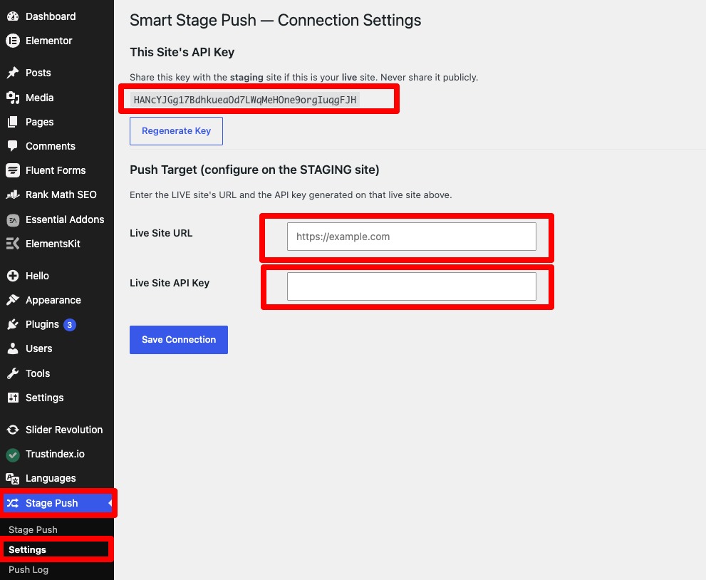This screenshot has height=580, width=706.
Task: Click the "Never share it publicly" note
Action: [x=429, y=78]
